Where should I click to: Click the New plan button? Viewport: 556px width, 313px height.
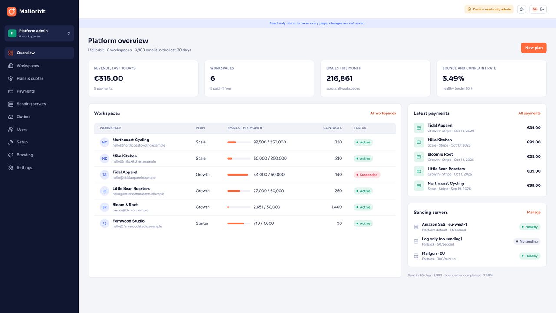533,48
